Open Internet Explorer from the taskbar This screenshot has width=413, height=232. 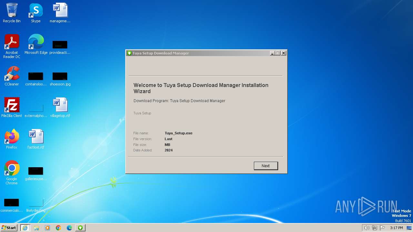click(25, 228)
